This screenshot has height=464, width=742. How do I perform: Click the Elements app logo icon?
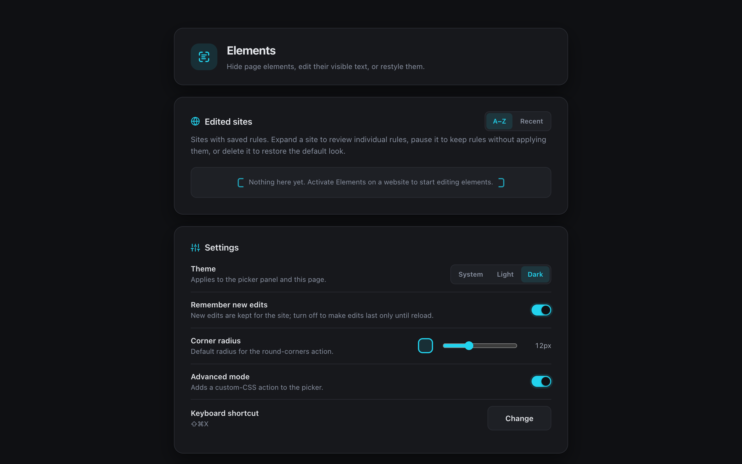coord(204,57)
